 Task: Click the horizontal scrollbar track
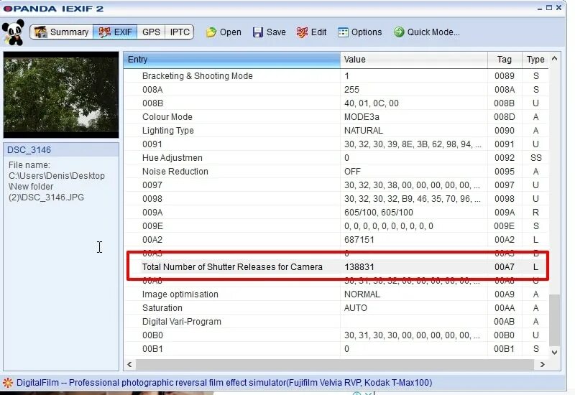(x=335, y=365)
